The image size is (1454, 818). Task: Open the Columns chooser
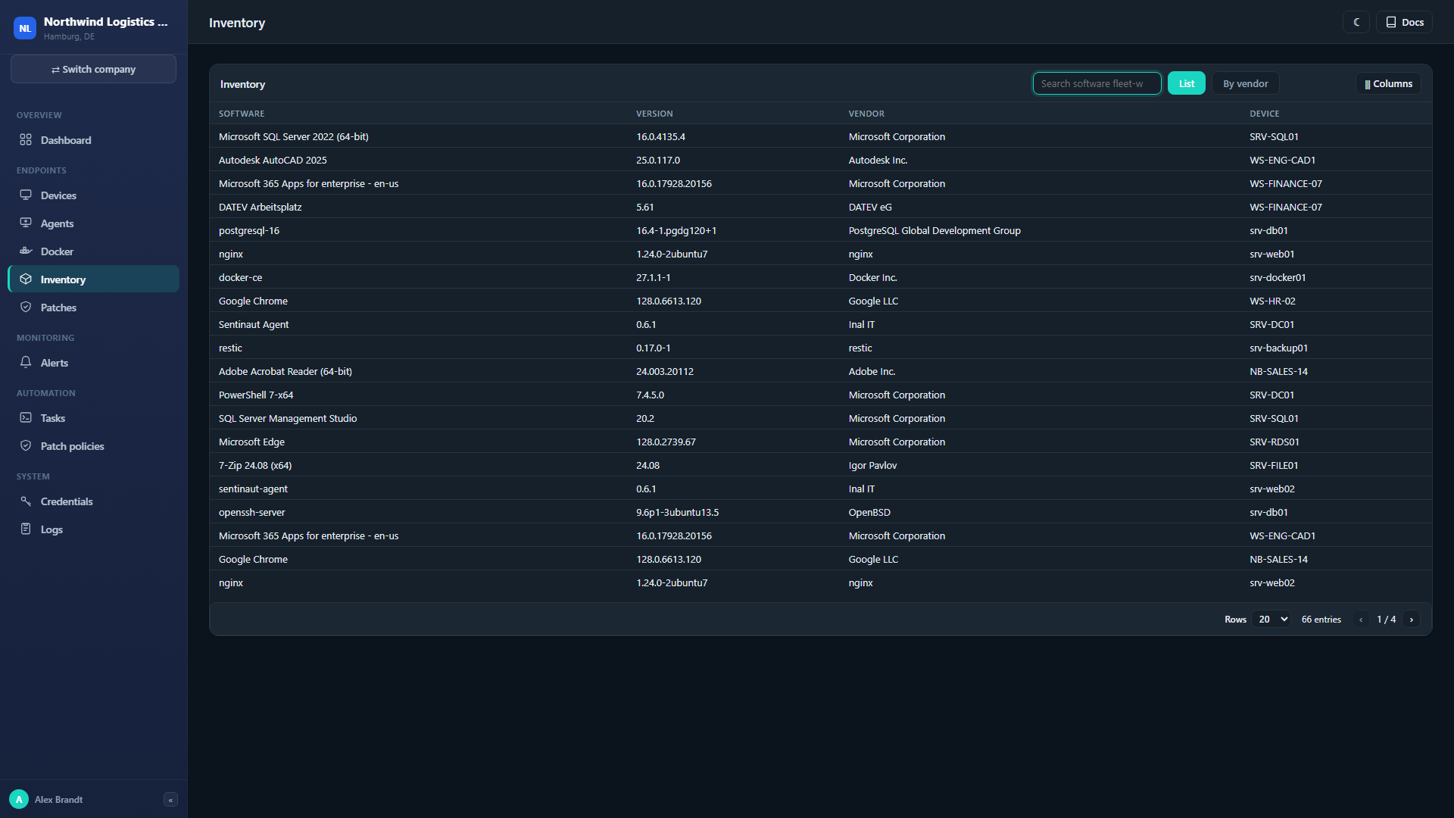(1388, 84)
